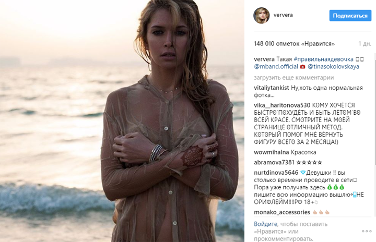The width and height of the screenshot is (376, 242).
Task: Open ververa username in post header
Action: coord(283,15)
